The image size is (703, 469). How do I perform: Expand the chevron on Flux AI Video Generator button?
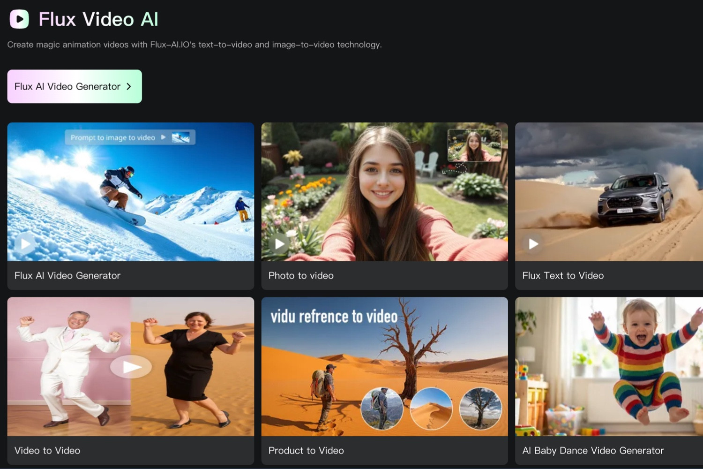(x=129, y=86)
